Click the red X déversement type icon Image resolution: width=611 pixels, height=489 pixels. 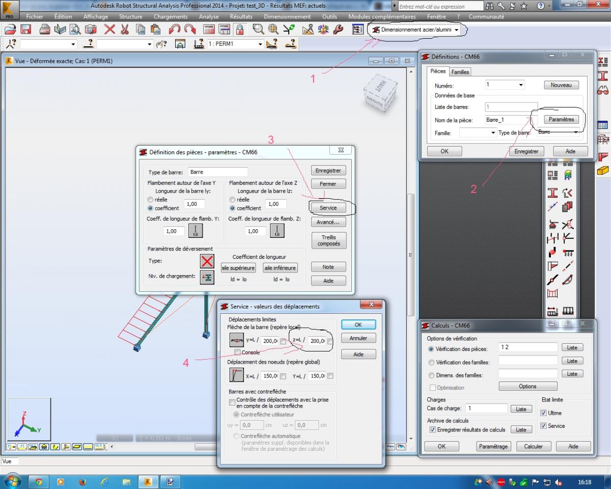(x=207, y=261)
